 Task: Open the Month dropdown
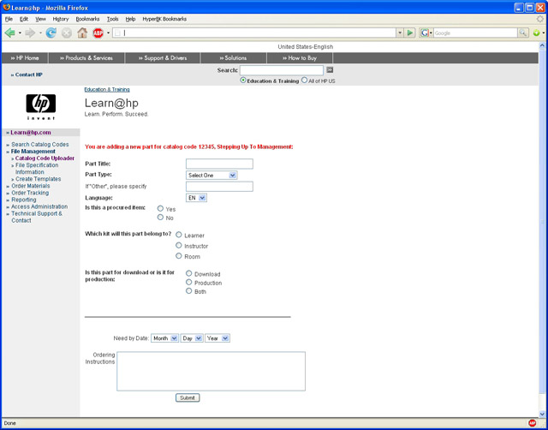tap(164, 338)
